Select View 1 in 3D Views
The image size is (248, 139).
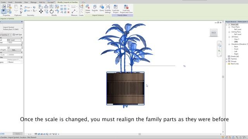click(x=236, y=39)
